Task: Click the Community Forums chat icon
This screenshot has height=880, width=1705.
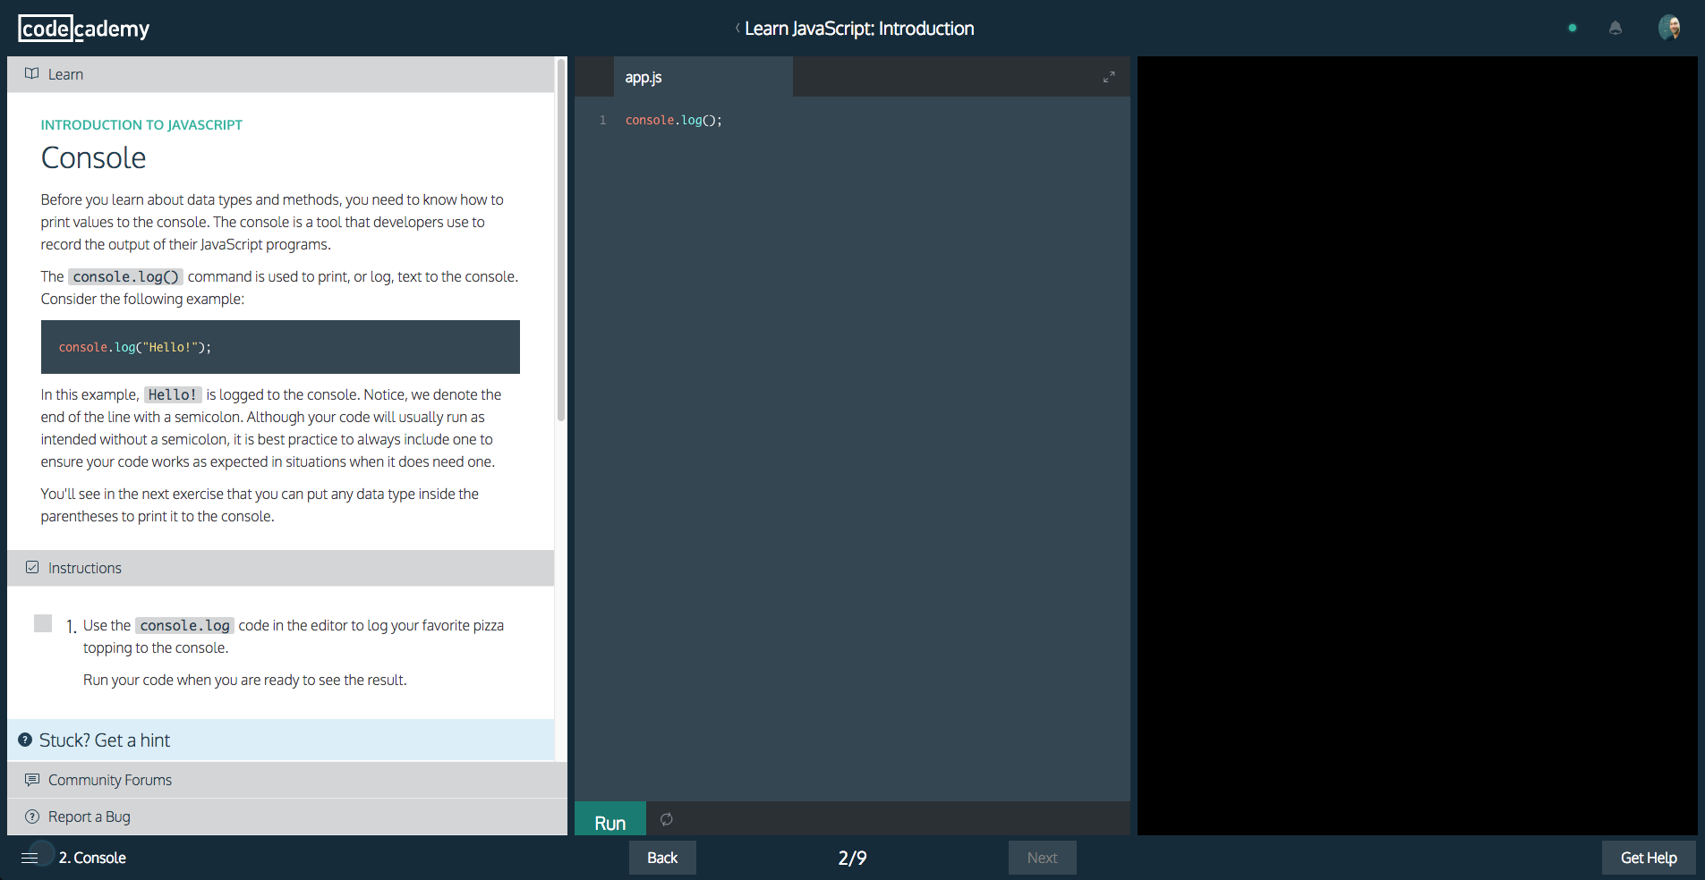Action: click(32, 780)
